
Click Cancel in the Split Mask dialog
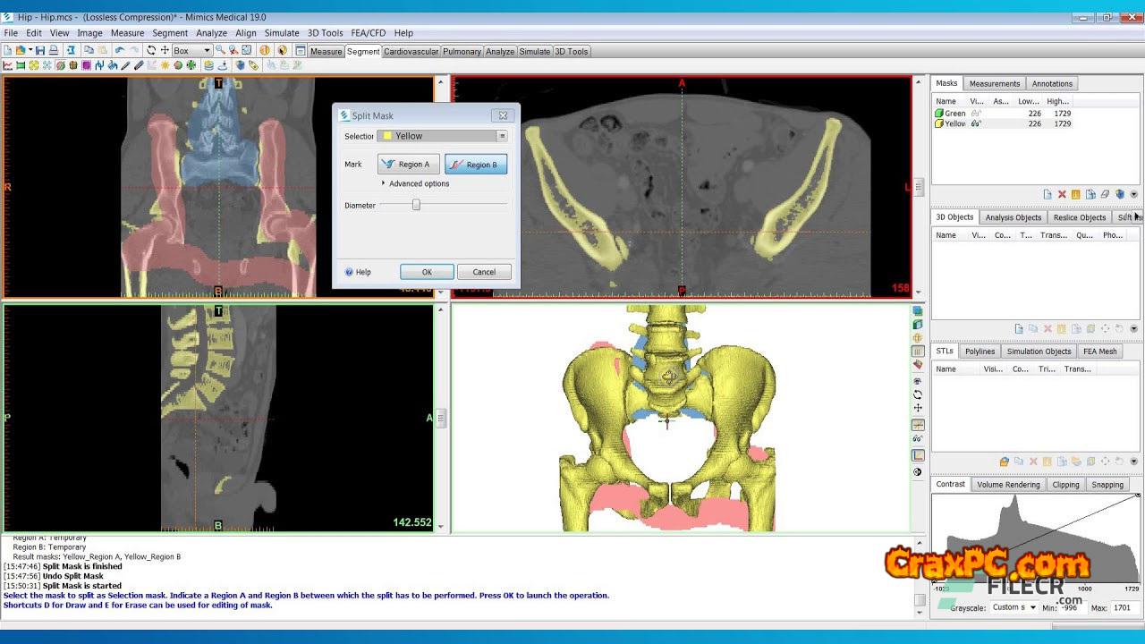click(484, 272)
